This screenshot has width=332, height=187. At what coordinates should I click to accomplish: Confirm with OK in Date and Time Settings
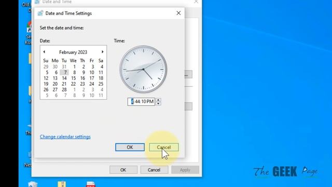(130, 147)
